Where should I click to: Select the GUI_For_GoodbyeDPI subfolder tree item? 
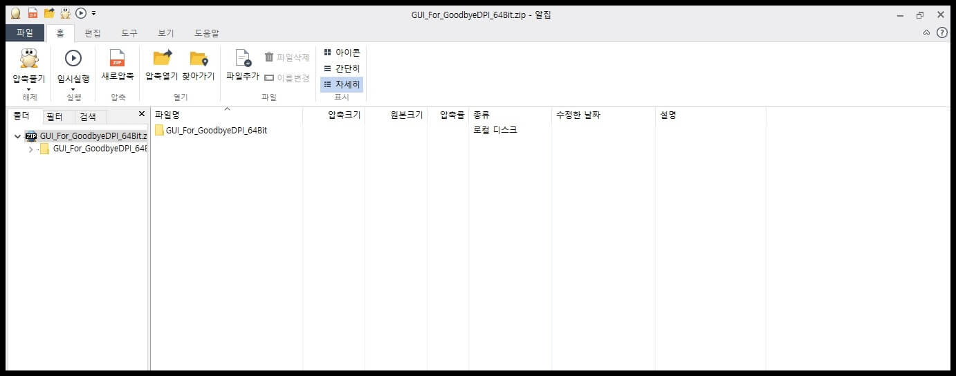(100, 149)
